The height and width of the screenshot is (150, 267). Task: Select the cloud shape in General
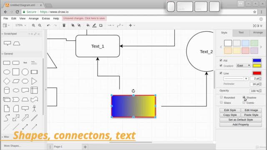(16, 90)
